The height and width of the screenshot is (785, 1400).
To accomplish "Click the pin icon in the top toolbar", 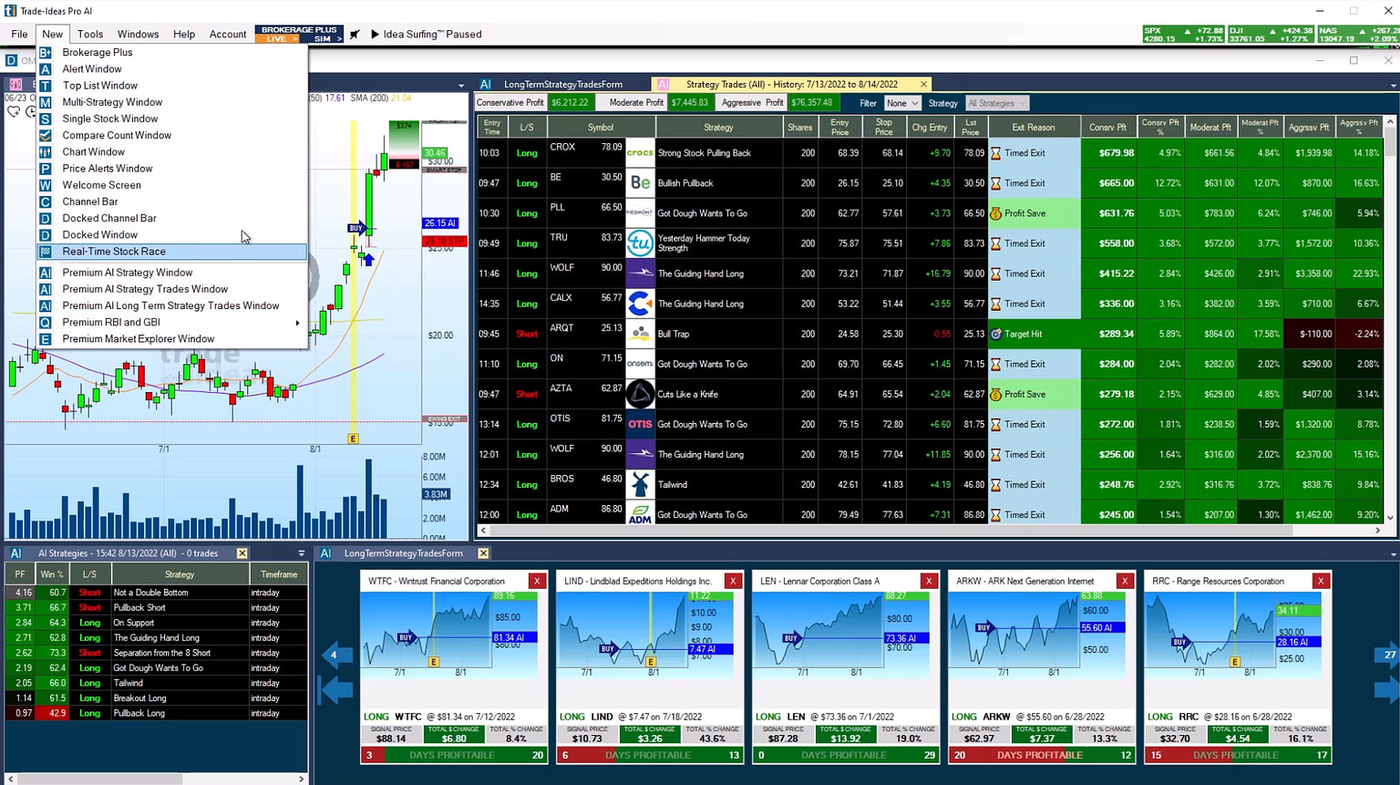I will click(x=355, y=34).
